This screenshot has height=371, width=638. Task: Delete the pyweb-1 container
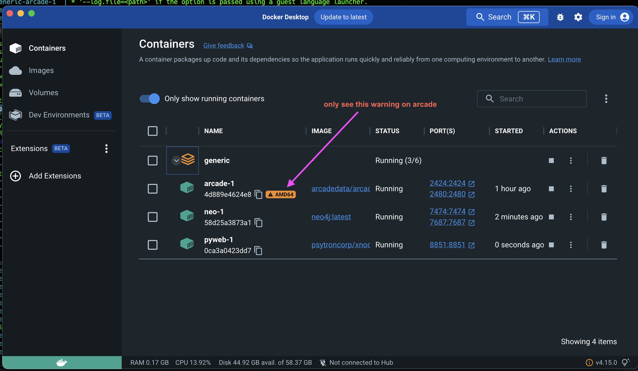(x=604, y=245)
